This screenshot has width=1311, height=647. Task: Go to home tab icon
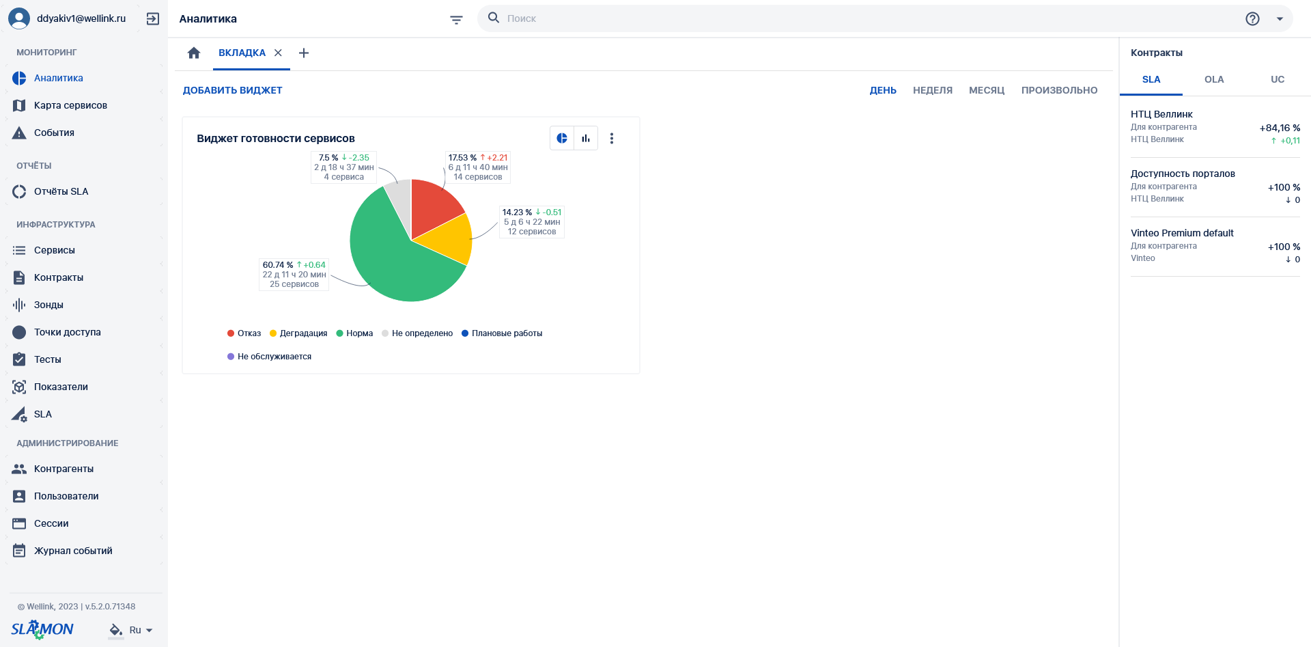click(194, 53)
